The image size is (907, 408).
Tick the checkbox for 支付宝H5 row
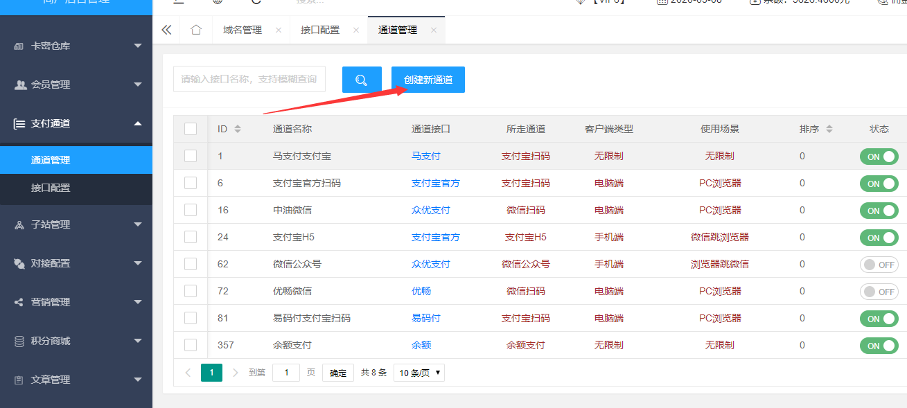[x=191, y=237]
